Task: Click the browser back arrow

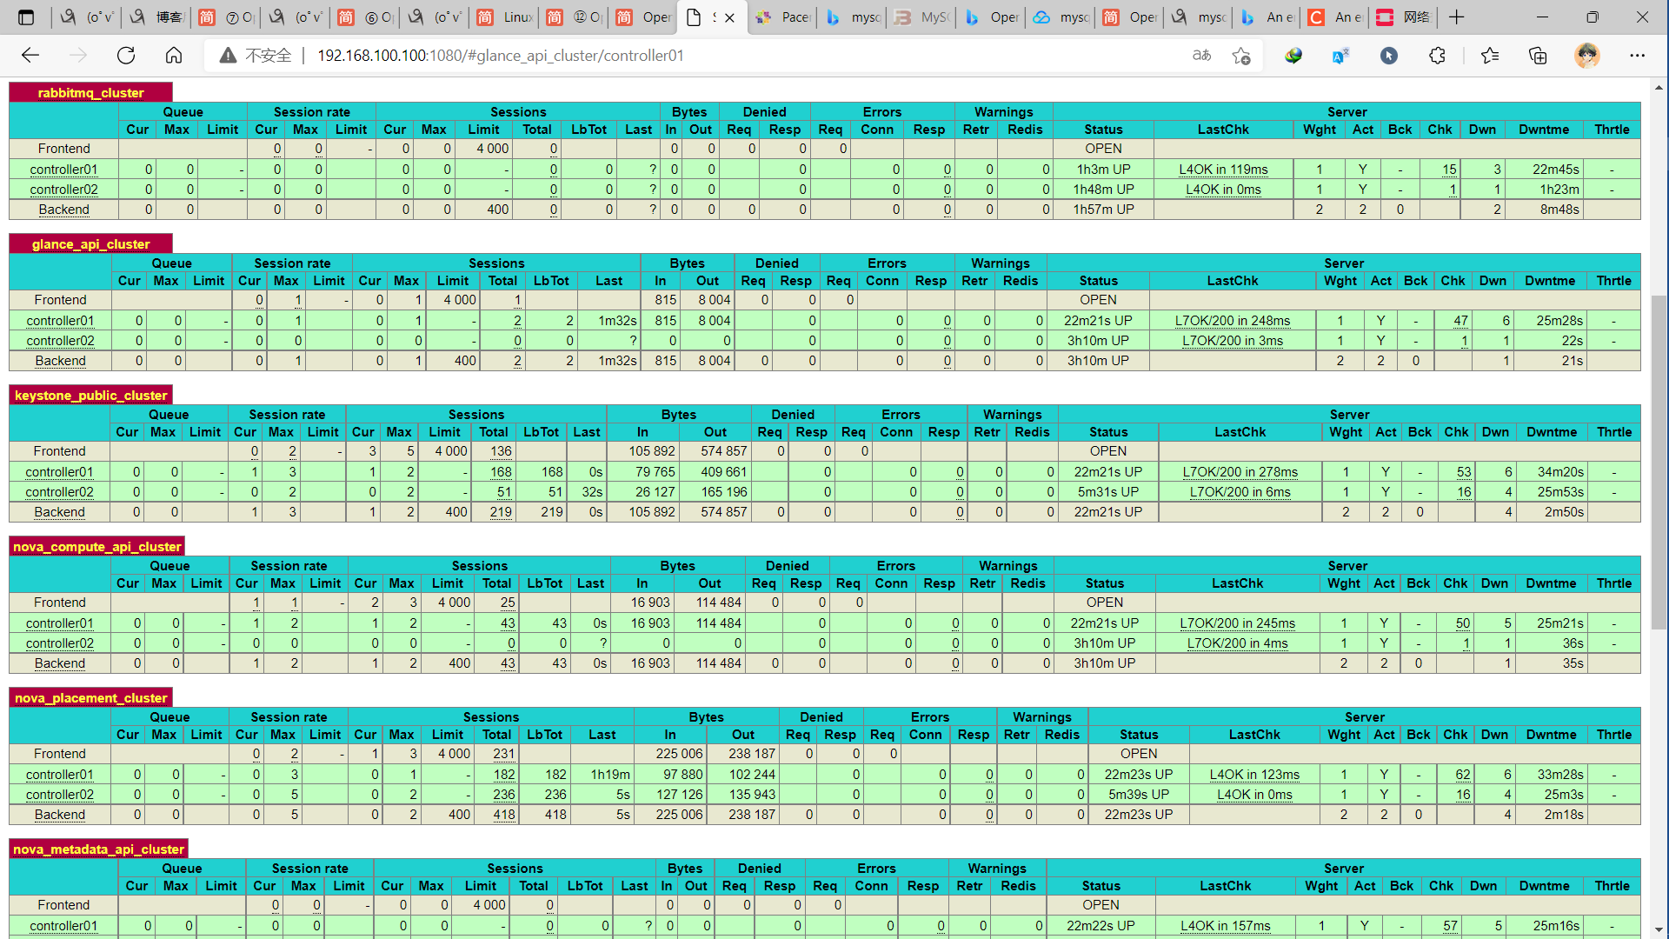Action: [30, 56]
